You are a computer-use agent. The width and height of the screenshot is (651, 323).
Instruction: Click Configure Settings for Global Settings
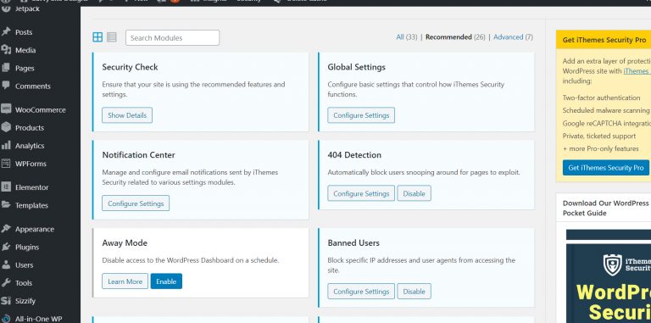(361, 115)
